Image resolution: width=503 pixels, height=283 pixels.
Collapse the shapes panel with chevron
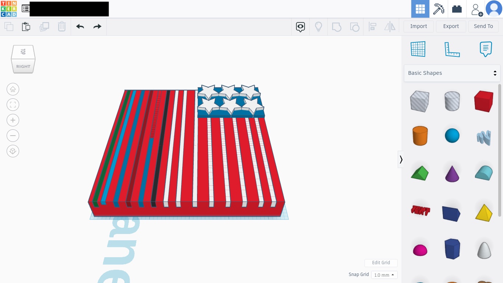[401, 160]
